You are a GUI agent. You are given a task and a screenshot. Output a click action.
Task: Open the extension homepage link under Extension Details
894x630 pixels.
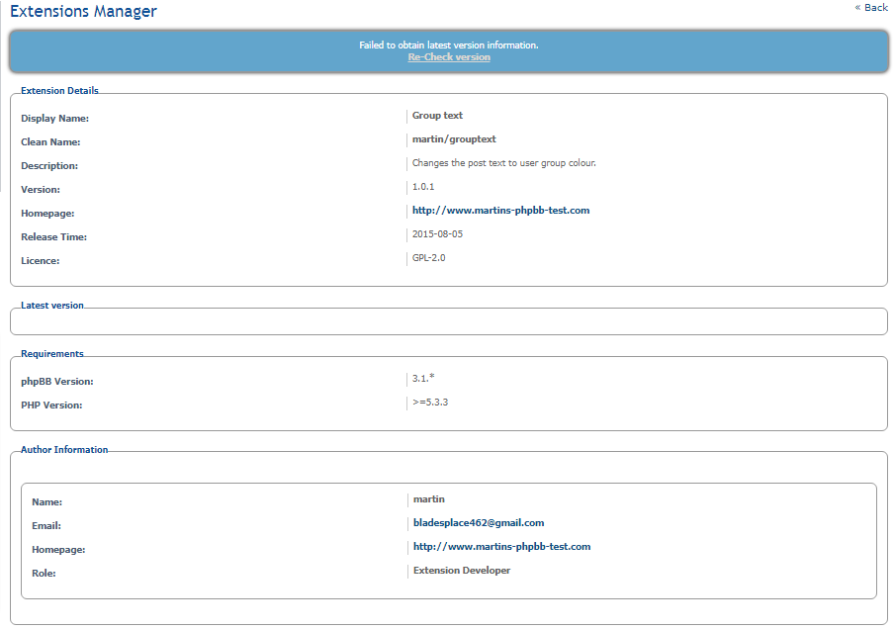[x=500, y=211]
